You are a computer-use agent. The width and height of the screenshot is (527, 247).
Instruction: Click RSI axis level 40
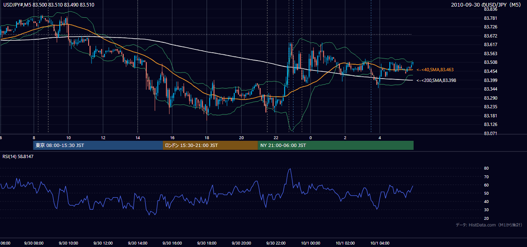(x=486, y=201)
